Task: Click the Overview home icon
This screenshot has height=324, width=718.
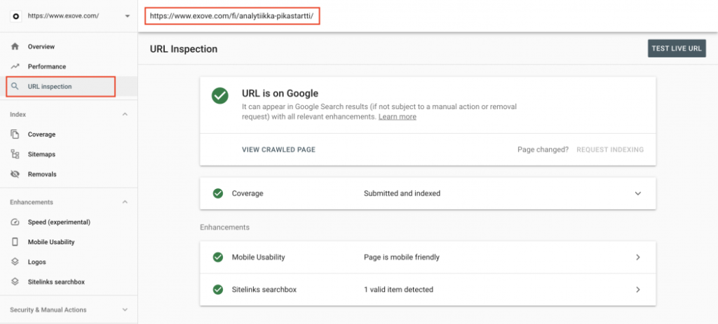Action: (x=15, y=47)
